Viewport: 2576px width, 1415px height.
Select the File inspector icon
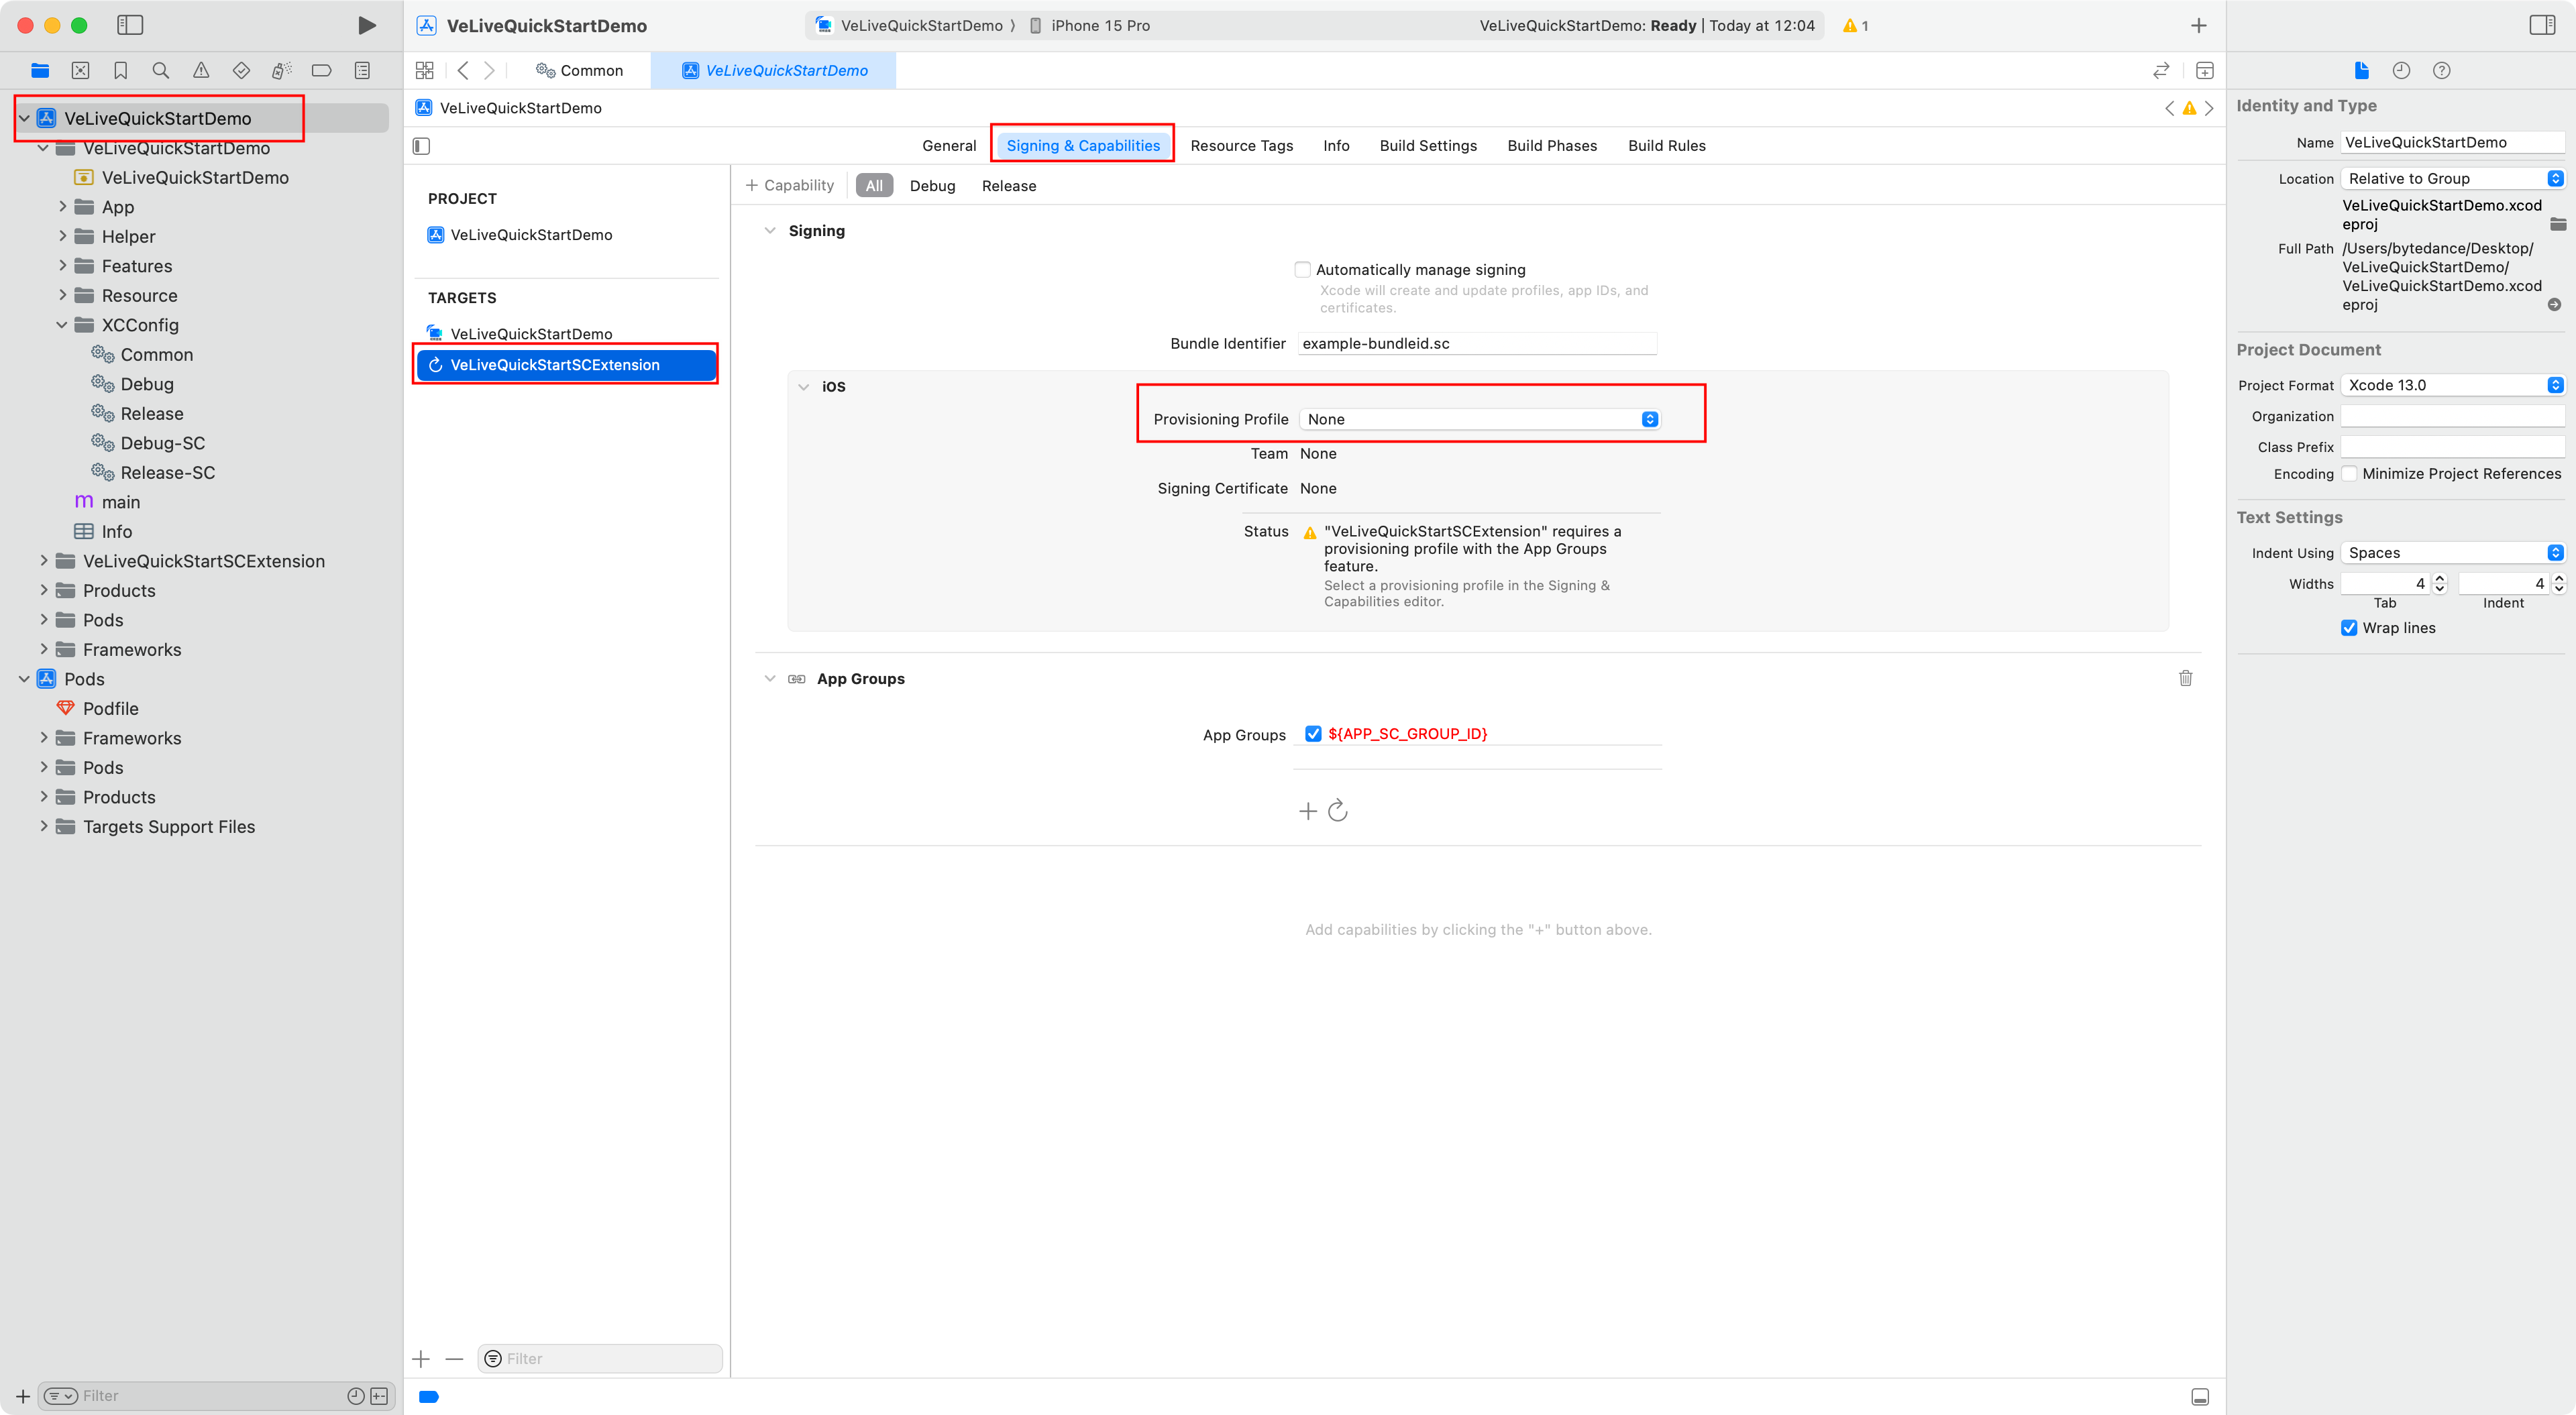(2361, 70)
